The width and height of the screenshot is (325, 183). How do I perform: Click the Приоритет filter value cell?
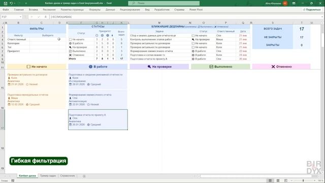pyautogui.click(x=48, y=51)
